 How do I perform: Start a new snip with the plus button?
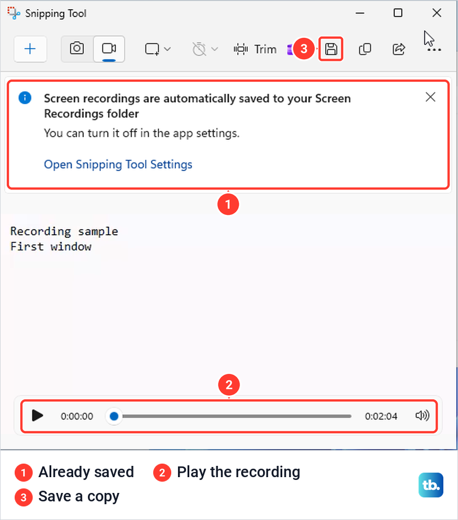[30, 49]
